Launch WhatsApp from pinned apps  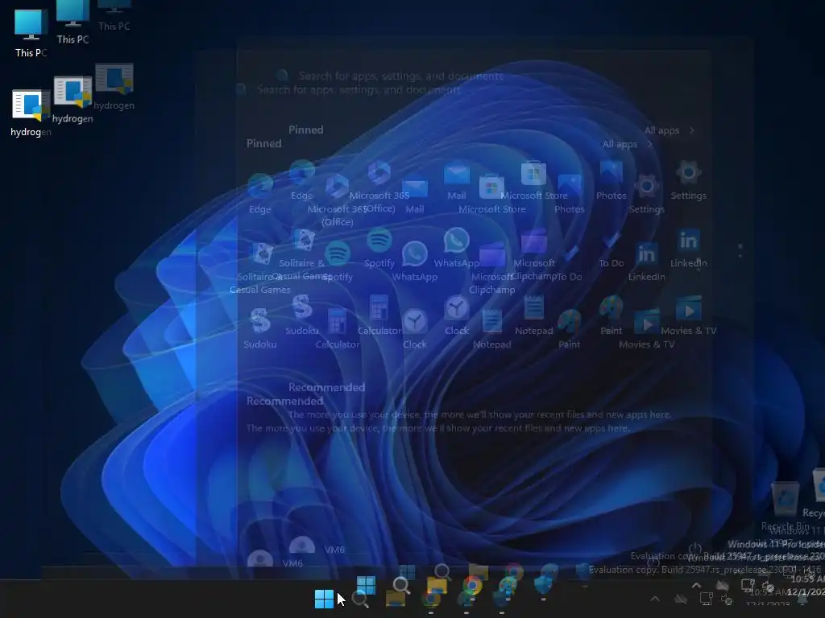point(415,262)
